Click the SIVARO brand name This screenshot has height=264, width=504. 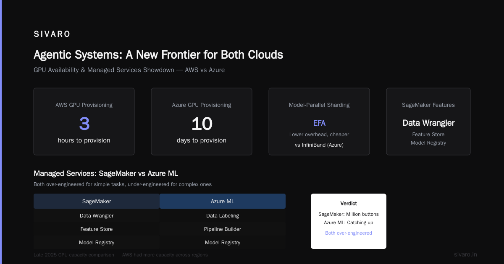pyautogui.click(x=52, y=34)
